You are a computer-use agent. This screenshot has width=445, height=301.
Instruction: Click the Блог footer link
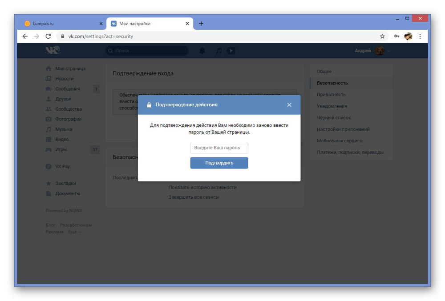(x=50, y=225)
